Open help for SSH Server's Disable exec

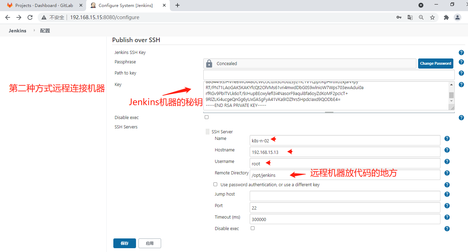tap(447, 229)
